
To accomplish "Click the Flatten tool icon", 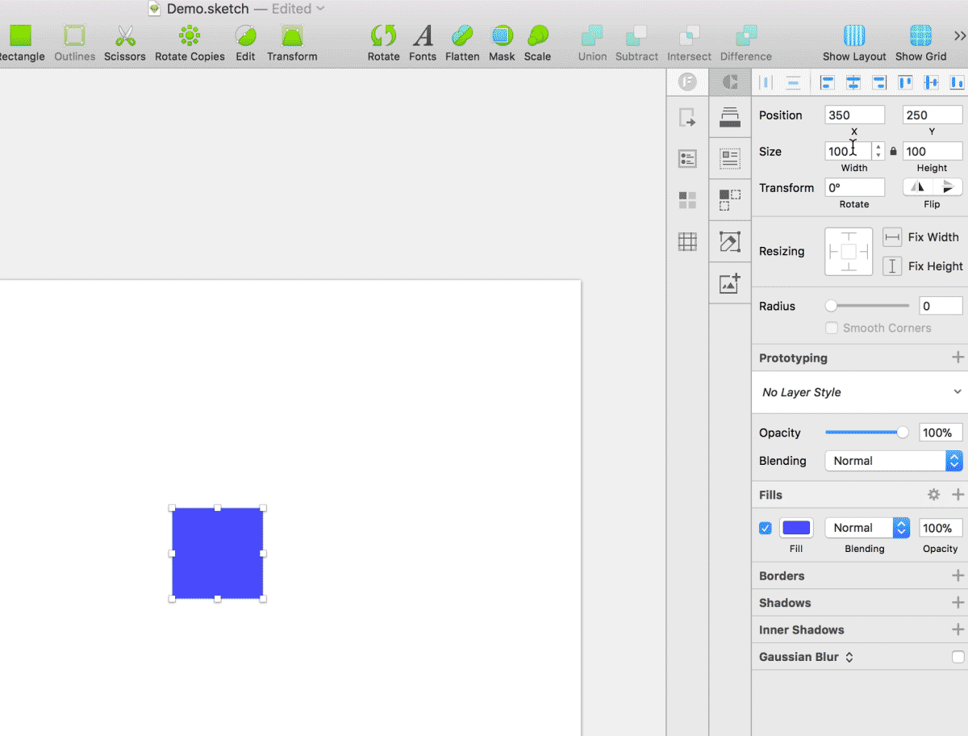I will click(462, 36).
